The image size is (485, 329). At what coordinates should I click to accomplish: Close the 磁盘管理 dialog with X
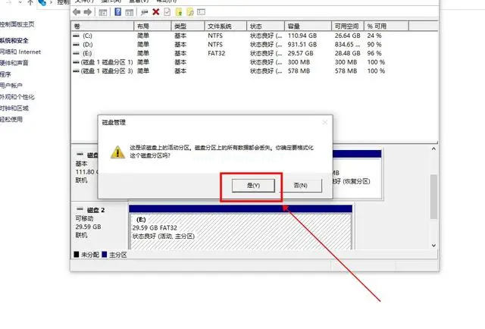(324, 122)
